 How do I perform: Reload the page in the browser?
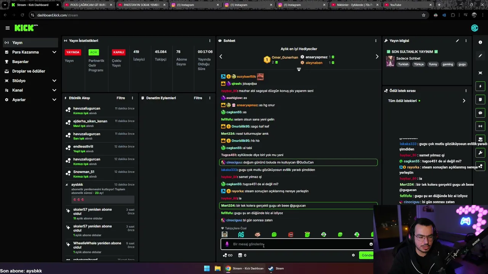coord(22,15)
